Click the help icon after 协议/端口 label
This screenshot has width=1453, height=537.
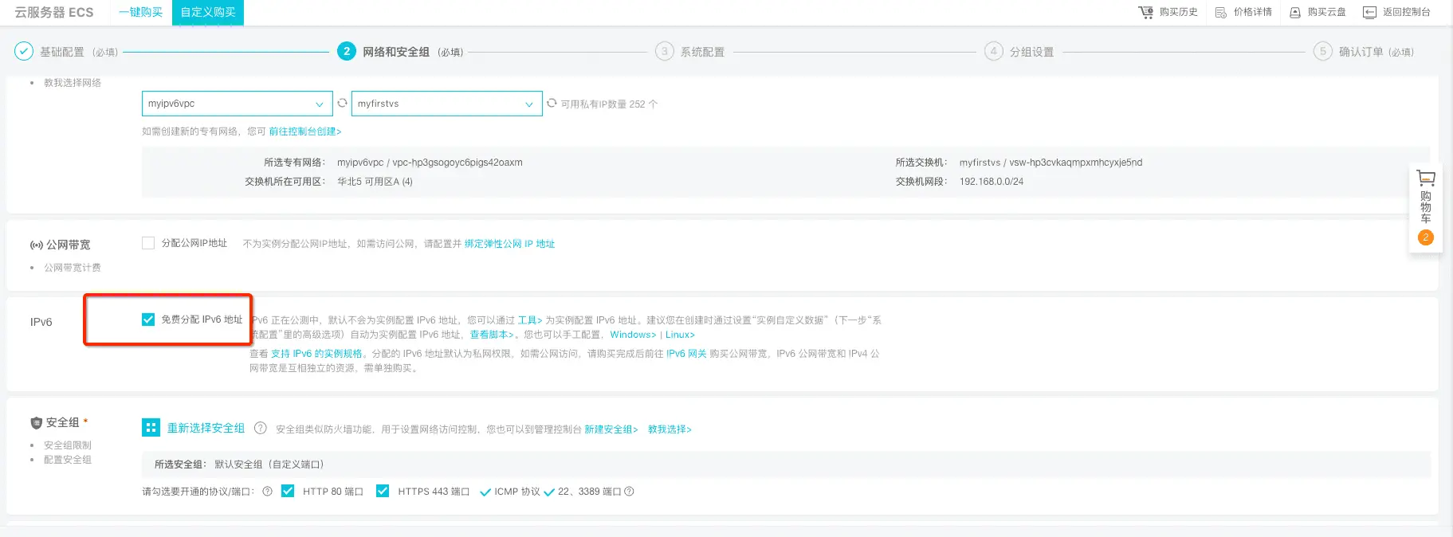click(267, 492)
